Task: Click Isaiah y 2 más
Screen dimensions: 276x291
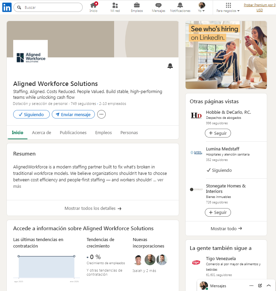Action: [x=144, y=271]
